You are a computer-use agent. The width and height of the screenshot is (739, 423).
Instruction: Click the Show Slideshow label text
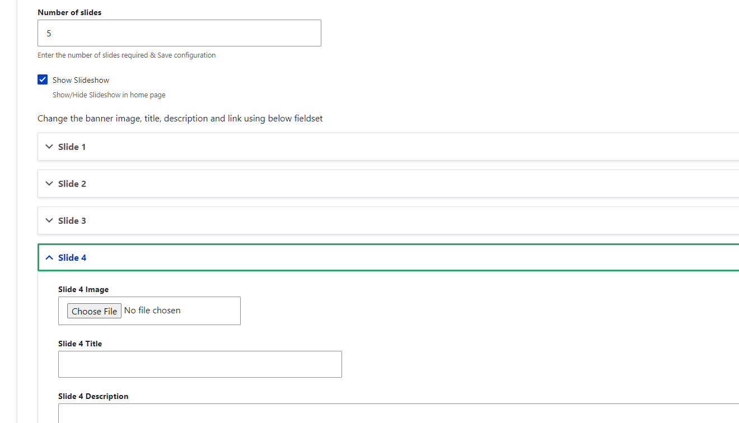click(80, 79)
